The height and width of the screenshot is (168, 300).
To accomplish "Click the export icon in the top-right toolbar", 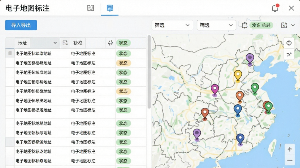I will [x=284, y=25].
